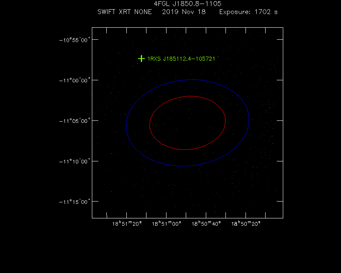Screen dimensions: 341x273
Task: Click the declination label -11°05'00"
Action: coord(75,121)
